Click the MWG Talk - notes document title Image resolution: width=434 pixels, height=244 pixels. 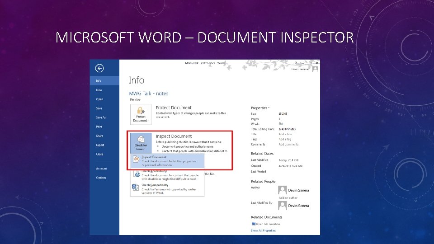point(149,94)
